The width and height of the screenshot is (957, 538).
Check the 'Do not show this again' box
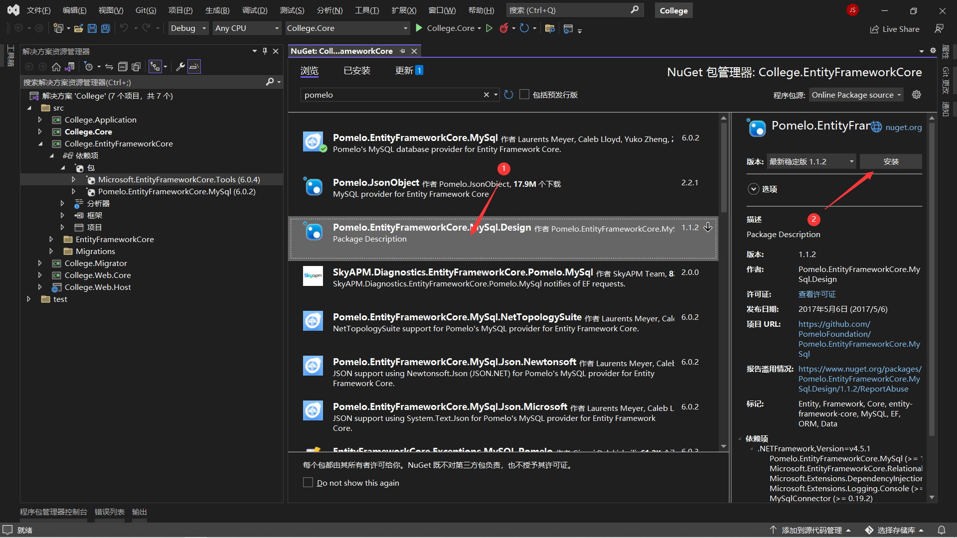click(308, 483)
